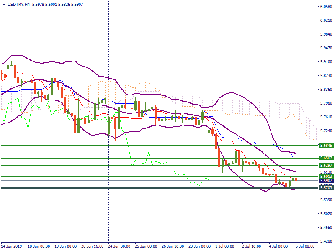Click the 5.5703 support price tag
335x251 pixels.
coord(326,188)
